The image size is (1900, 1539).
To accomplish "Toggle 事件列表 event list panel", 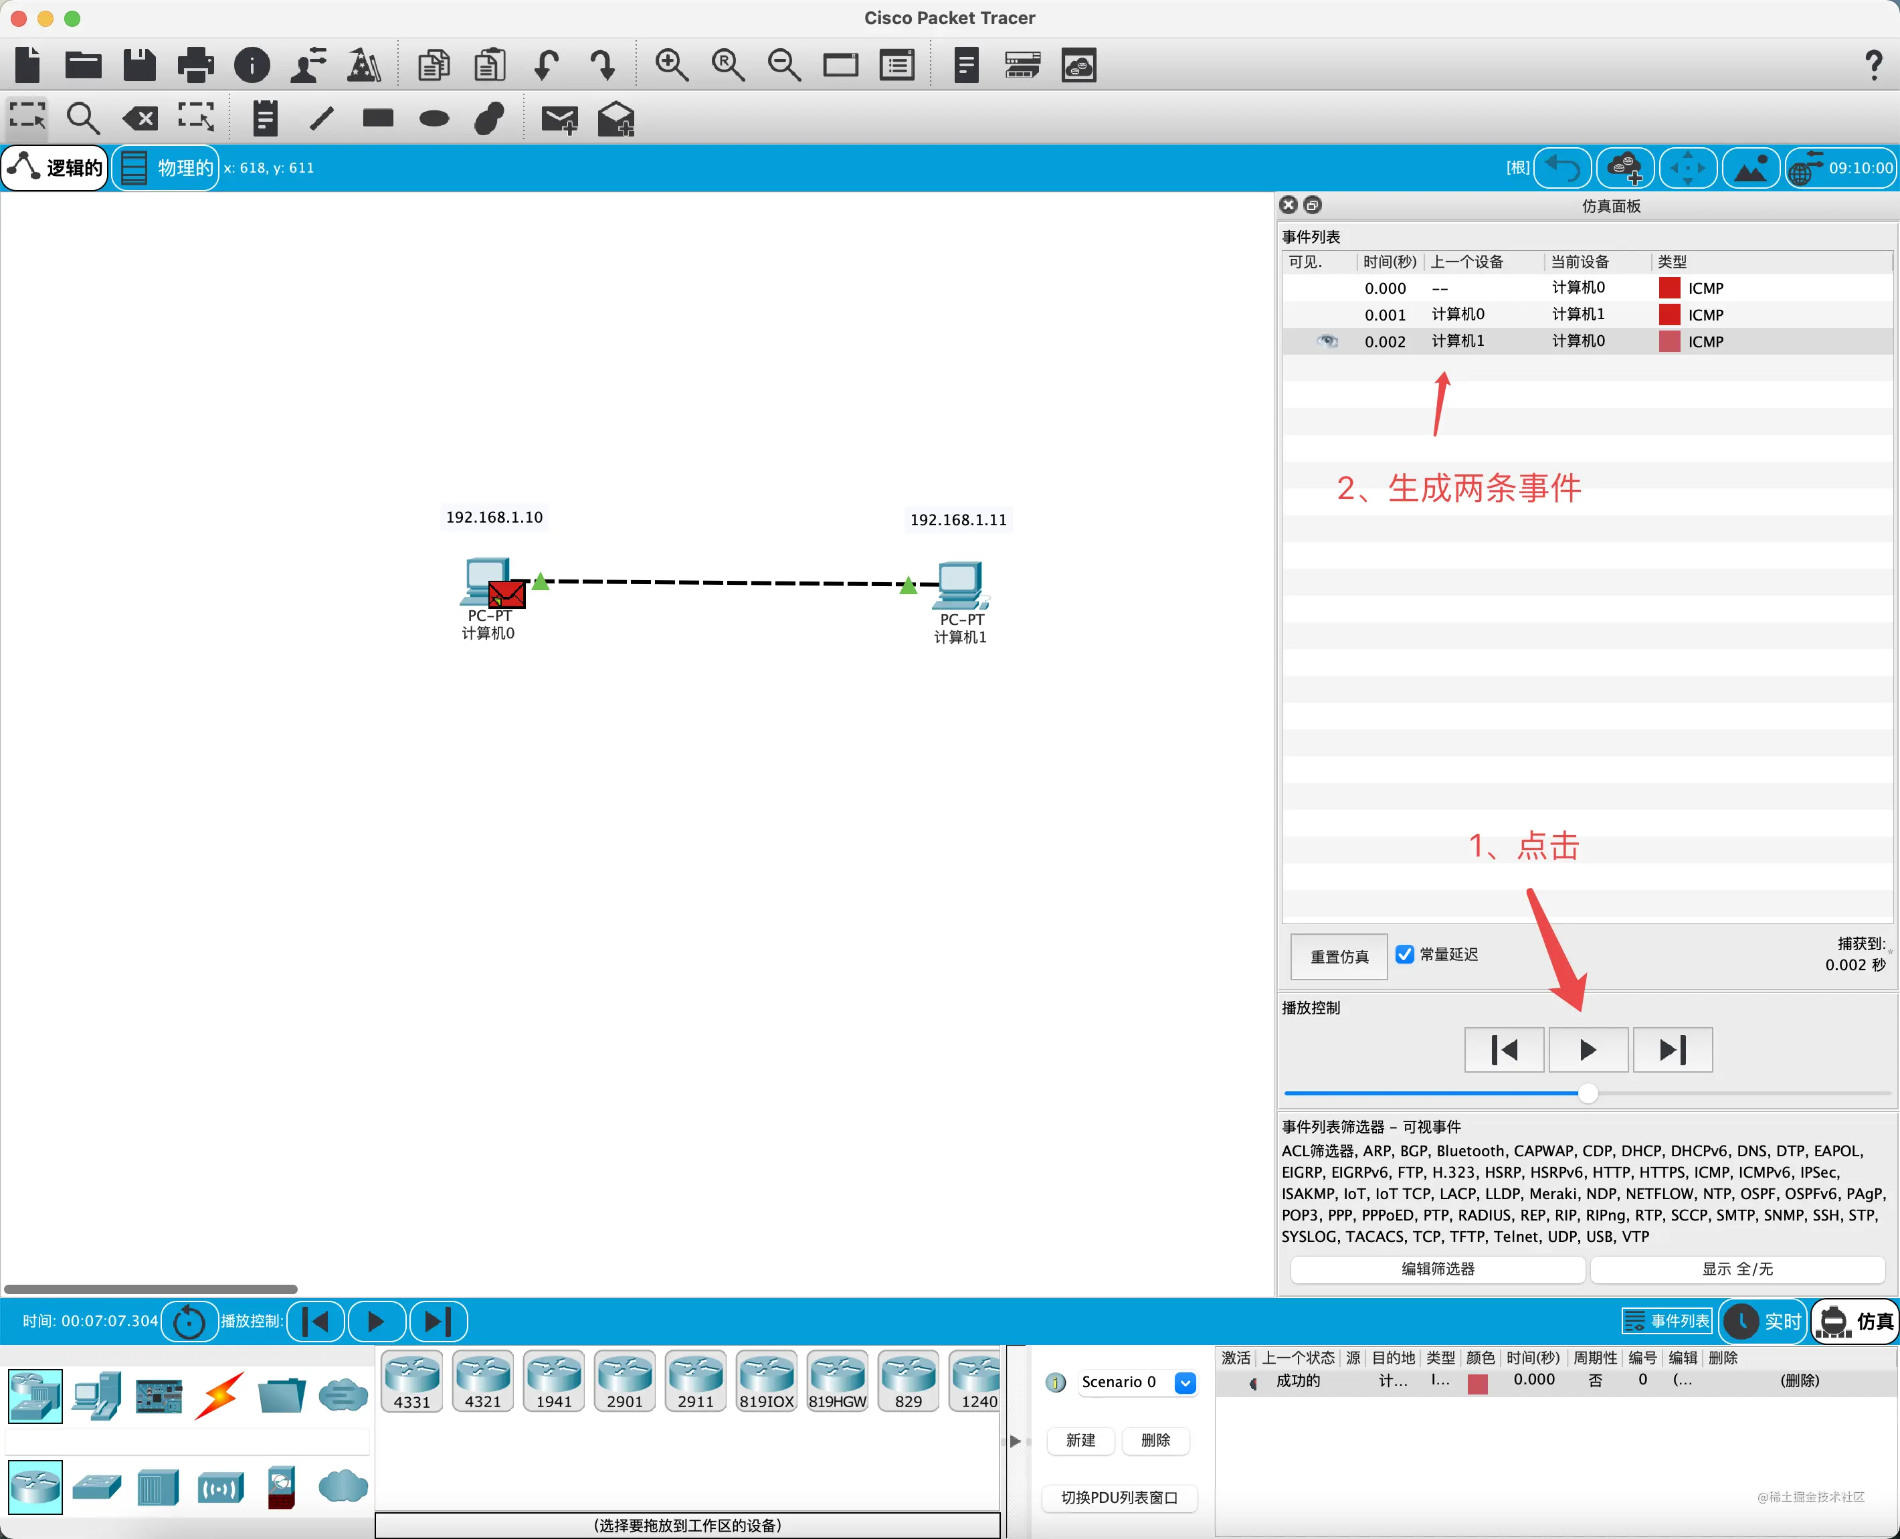I will 1667,1321.
